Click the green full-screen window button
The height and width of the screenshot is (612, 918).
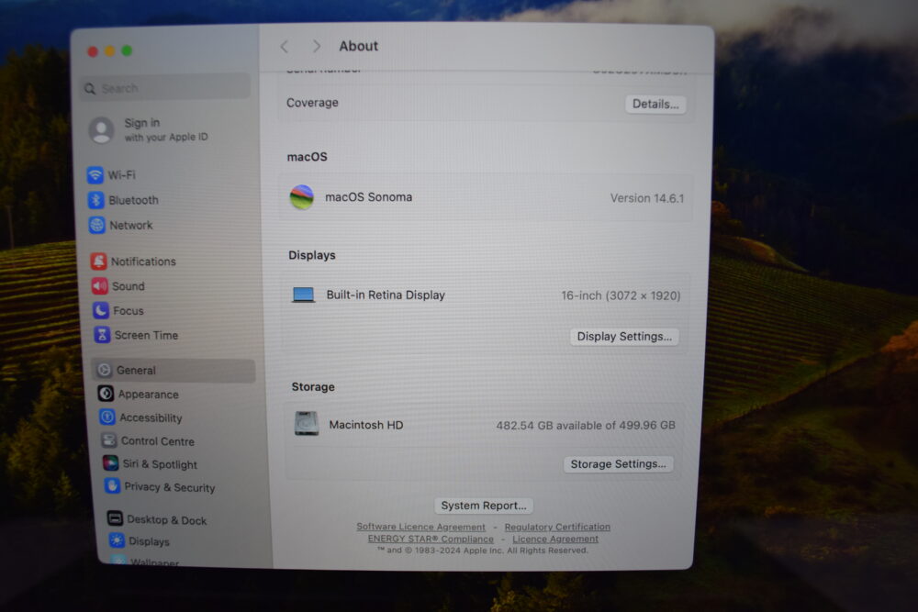[127, 50]
